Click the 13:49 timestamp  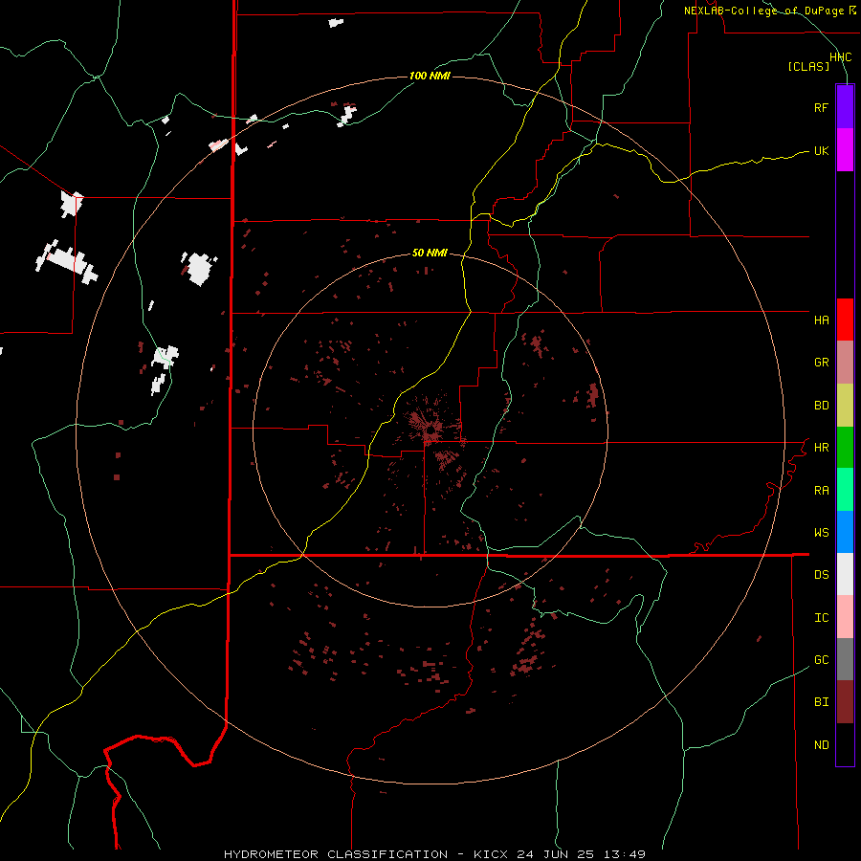pos(625,854)
